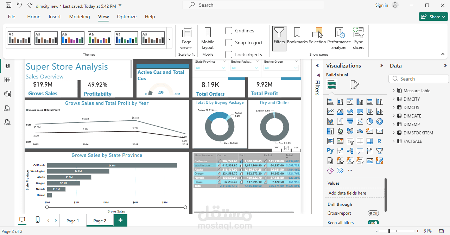Click Sign in
The width and height of the screenshot is (450, 235).
tap(381, 5)
